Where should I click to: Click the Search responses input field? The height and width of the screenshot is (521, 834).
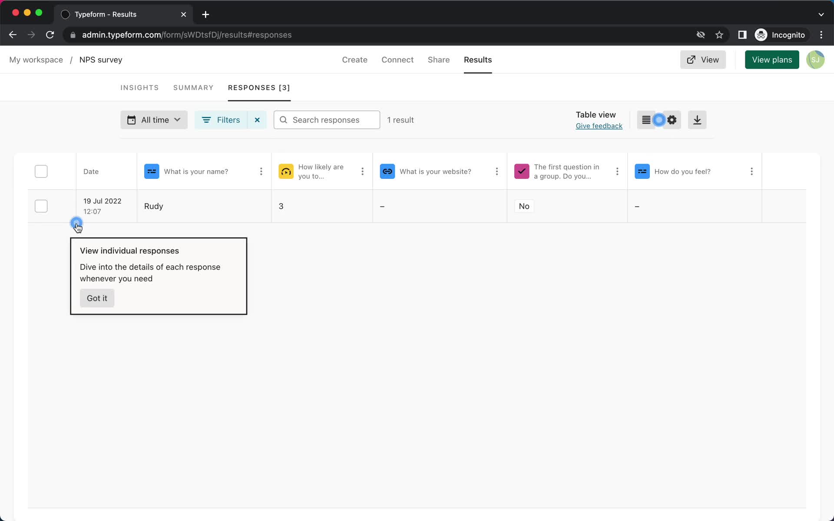(x=326, y=119)
